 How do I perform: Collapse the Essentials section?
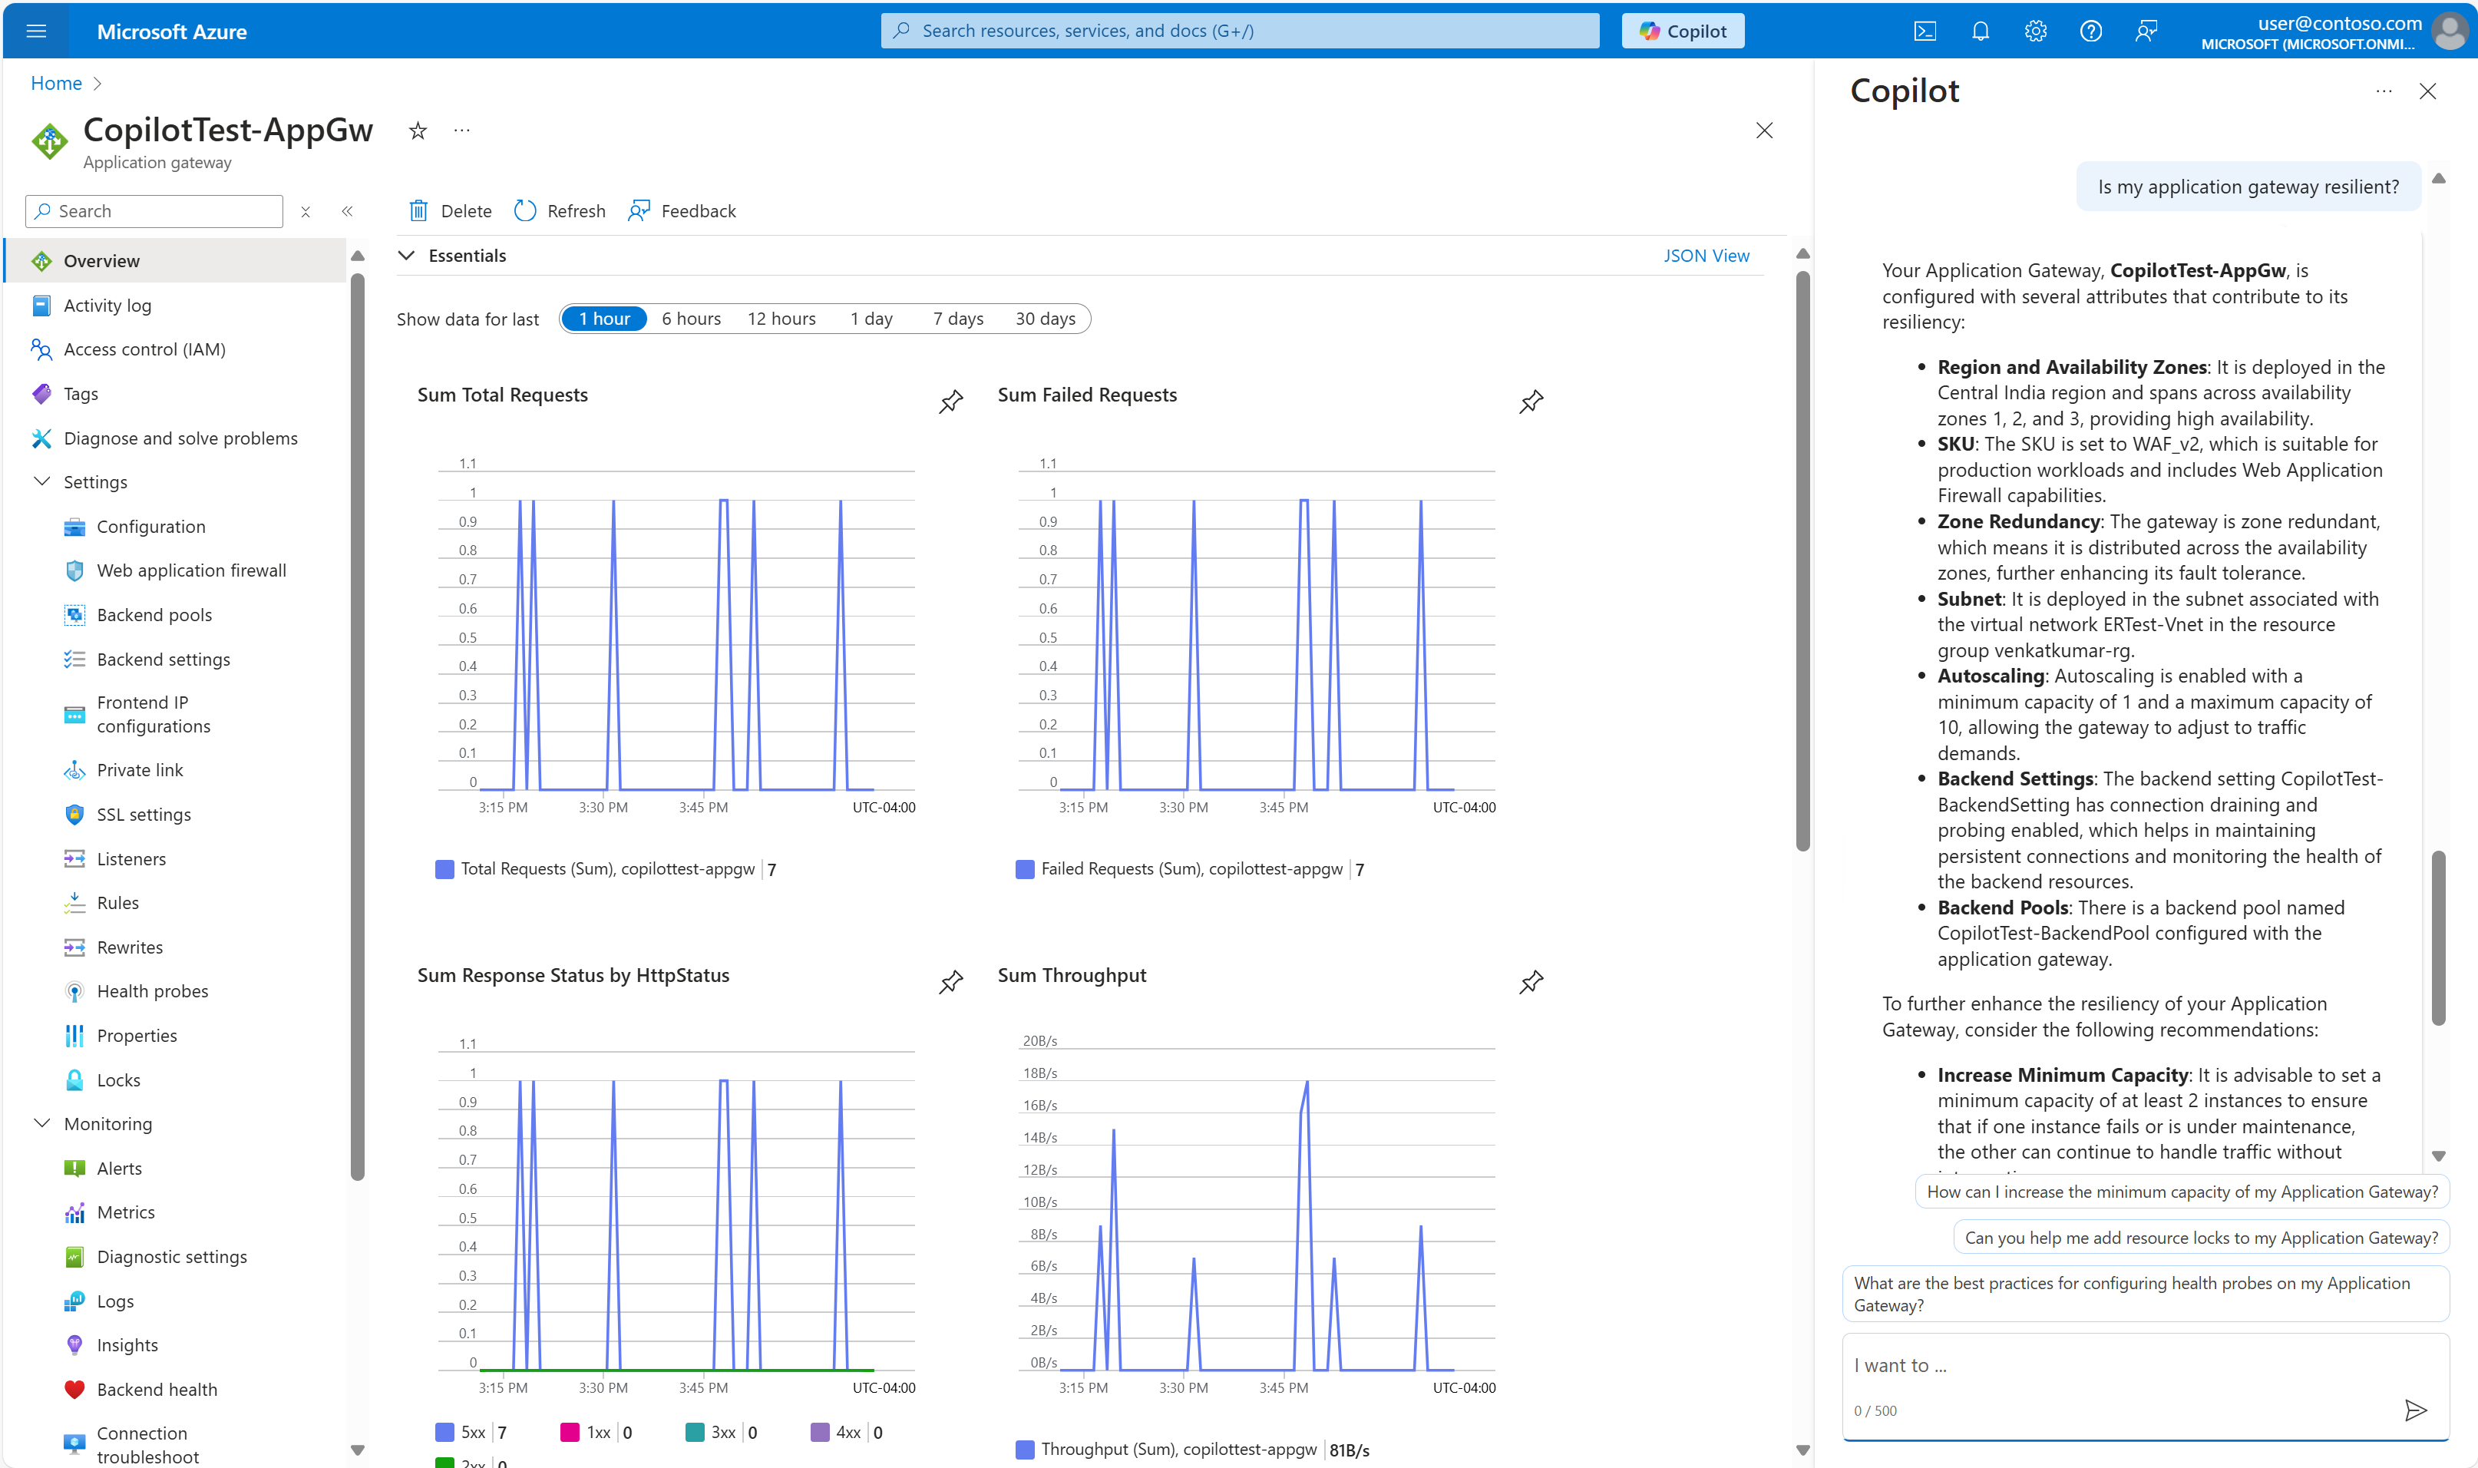[406, 255]
